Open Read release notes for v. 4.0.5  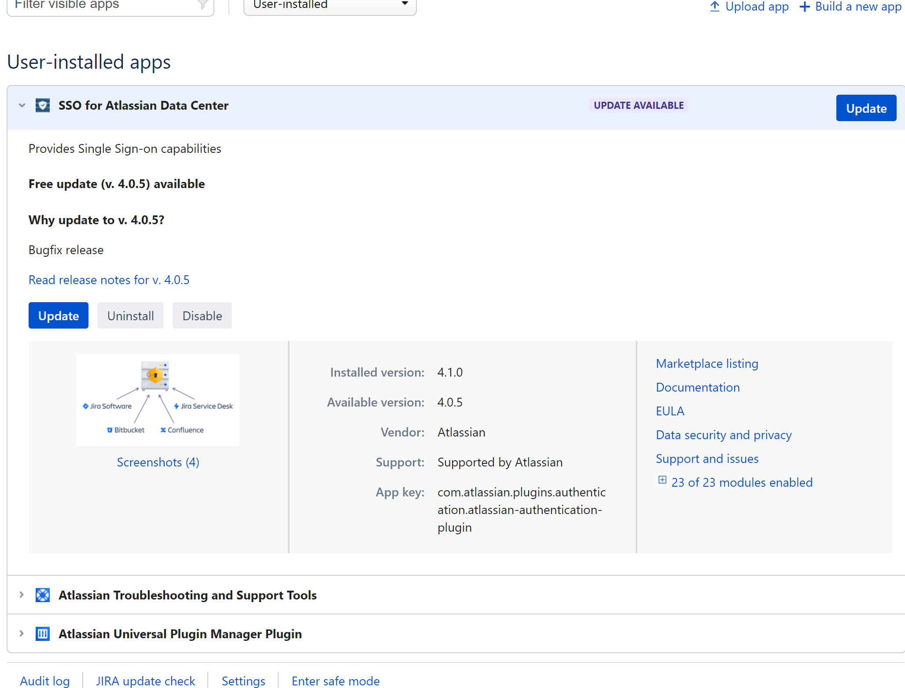click(109, 280)
